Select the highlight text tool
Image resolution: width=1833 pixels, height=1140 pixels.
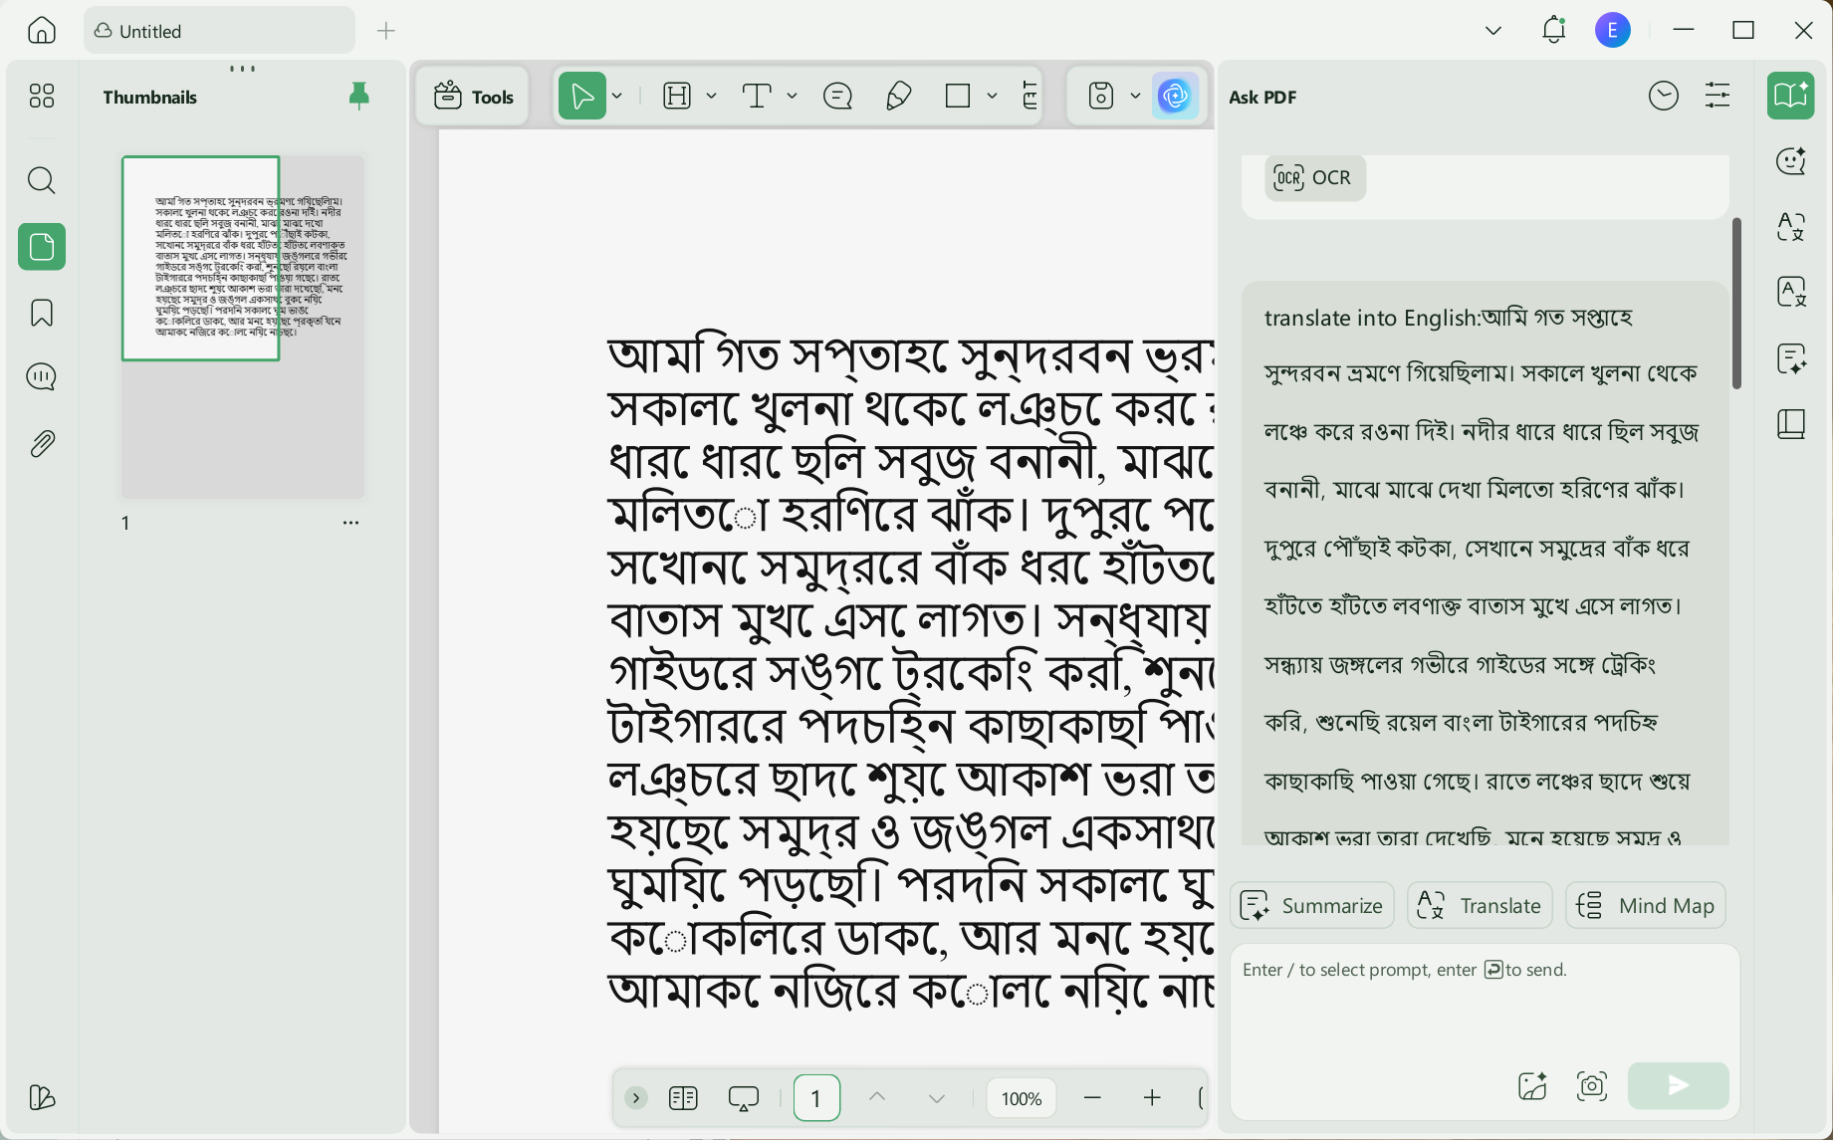pos(677,97)
